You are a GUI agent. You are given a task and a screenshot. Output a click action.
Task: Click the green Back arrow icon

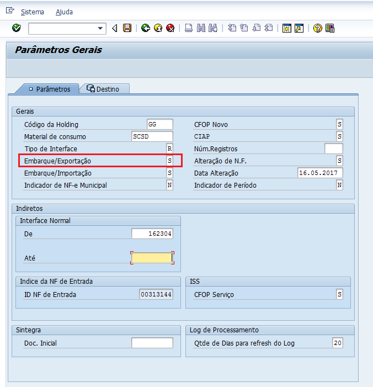tap(146, 28)
